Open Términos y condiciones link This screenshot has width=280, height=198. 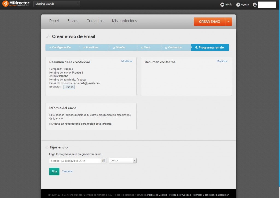[x=211, y=195]
